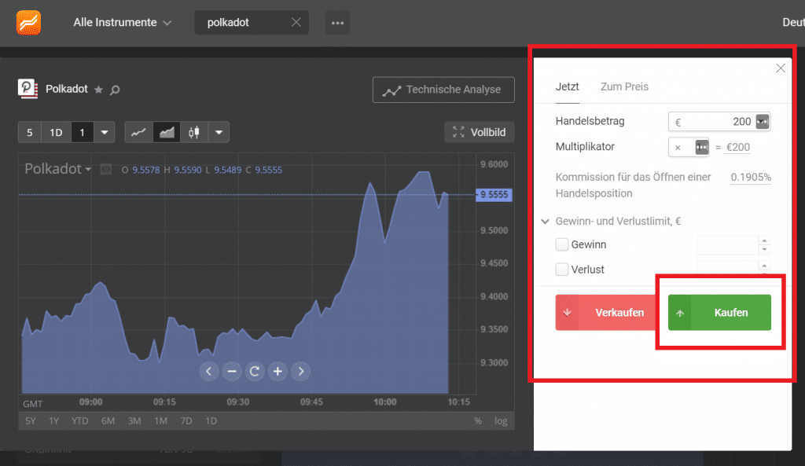Viewport: 805px width, 466px height.
Task: Add Polkadot to favorites star
Action: (x=98, y=90)
